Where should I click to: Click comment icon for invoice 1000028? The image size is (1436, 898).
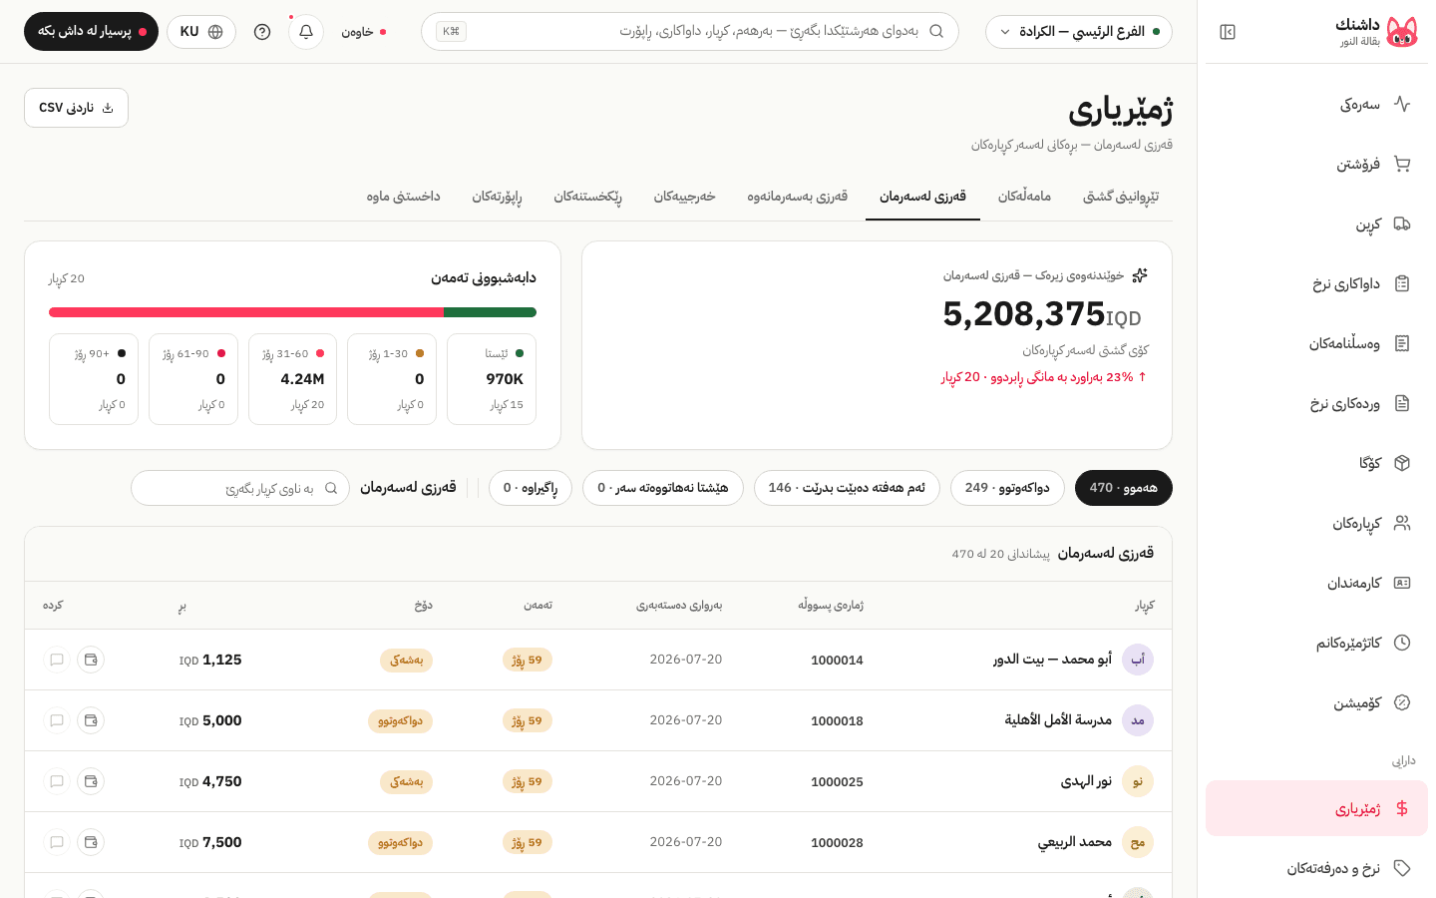(x=57, y=842)
